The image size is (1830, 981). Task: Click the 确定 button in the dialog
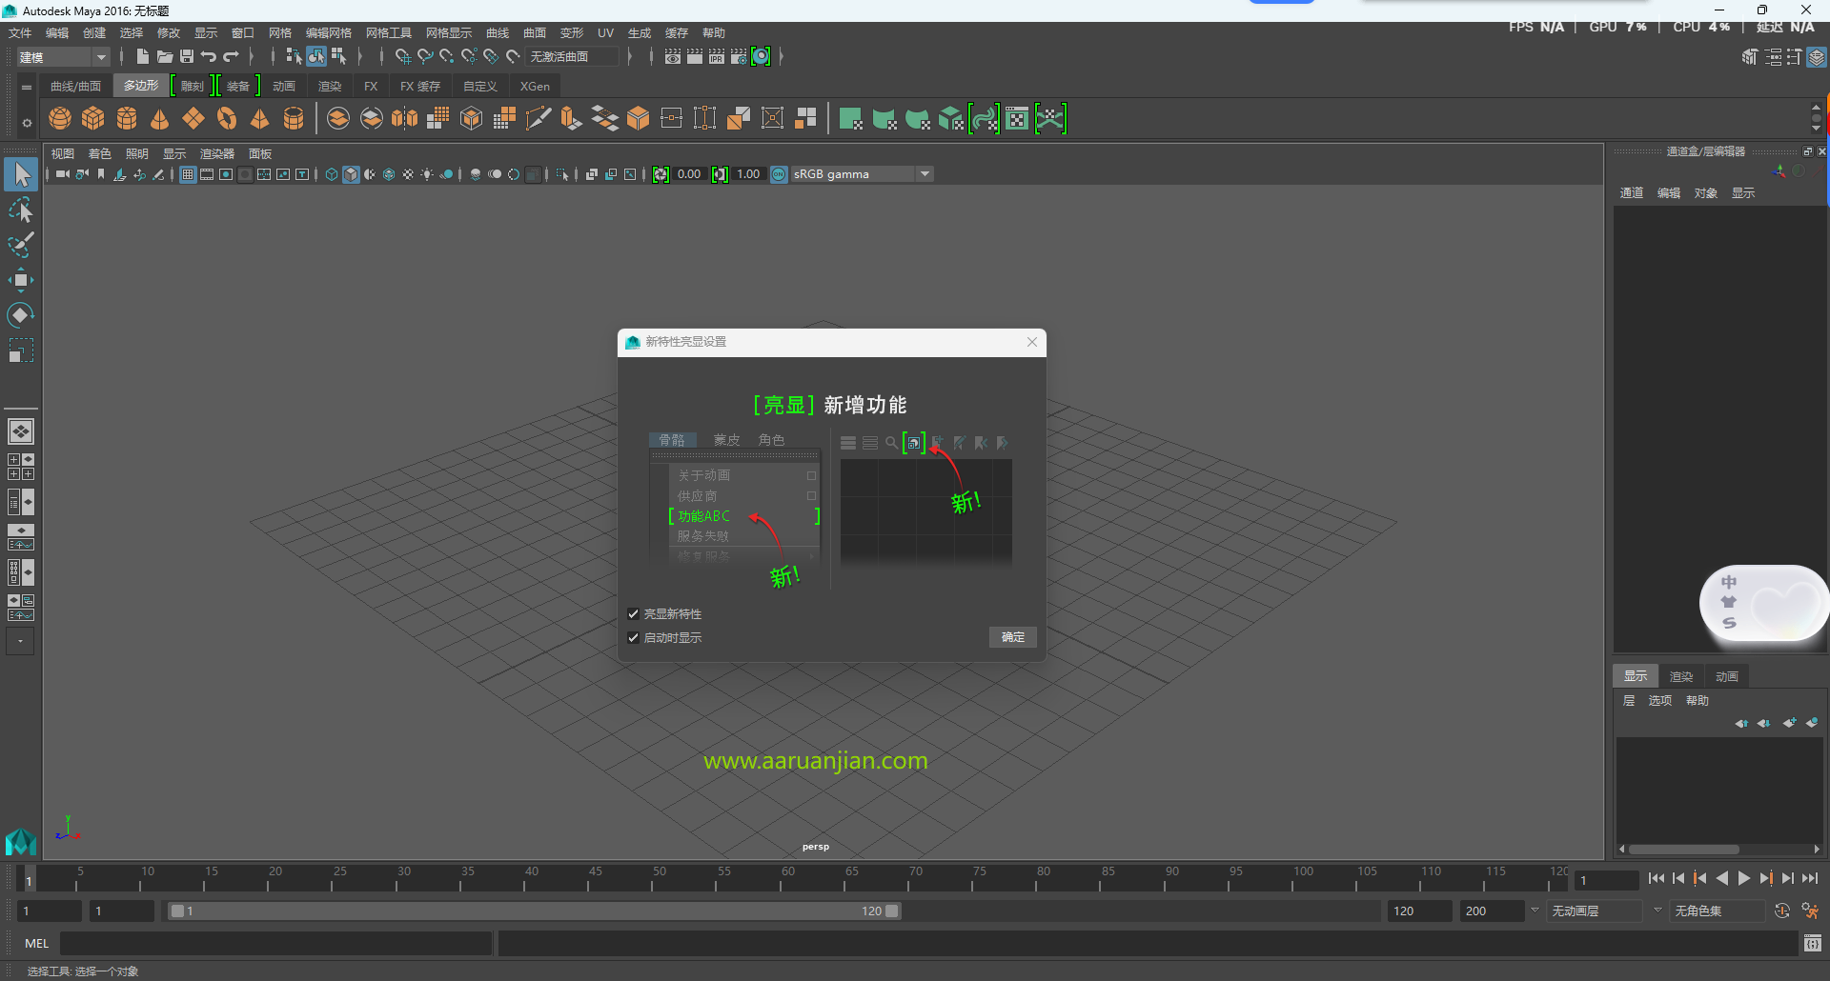1012,637
